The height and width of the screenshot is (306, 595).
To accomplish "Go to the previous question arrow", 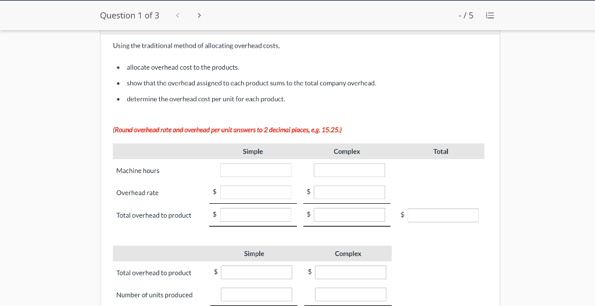I will 178,16.
